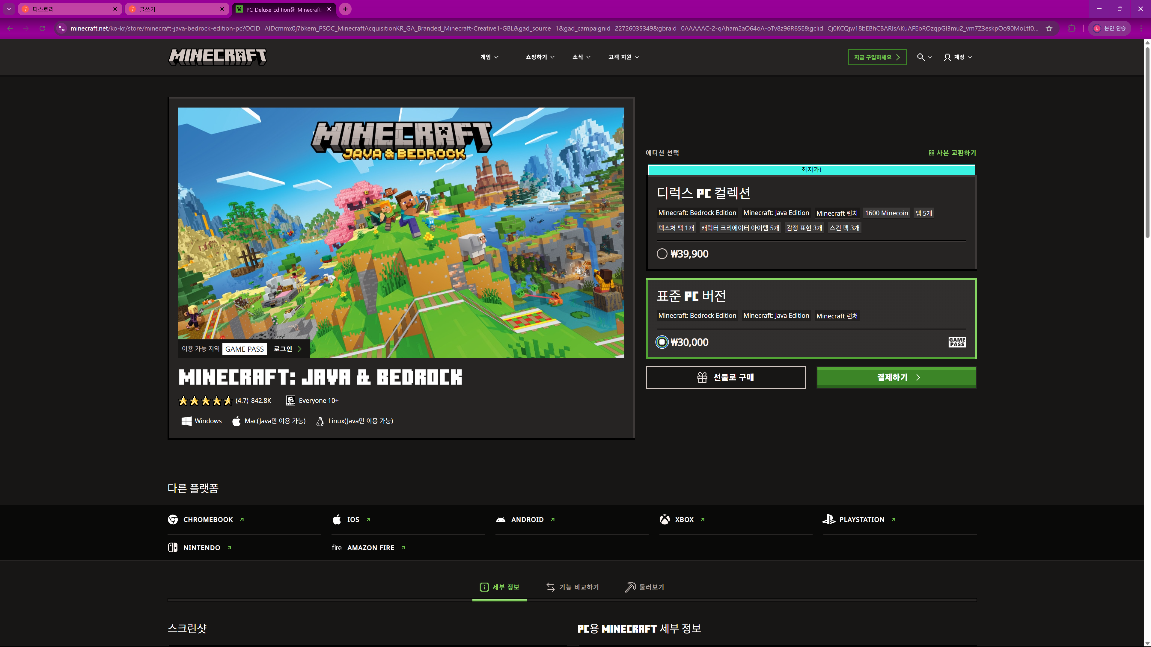
Task: Expand the 게임 menu
Action: [x=489, y=57]
